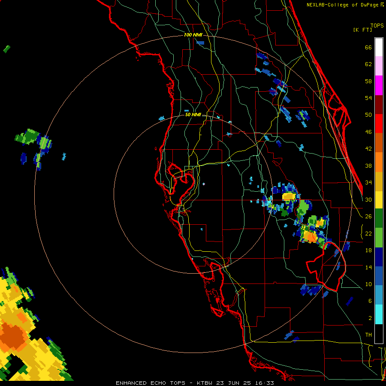Select the 50 legend value
The height and width of the screenshot is (386, 386).
click(368, 115)
